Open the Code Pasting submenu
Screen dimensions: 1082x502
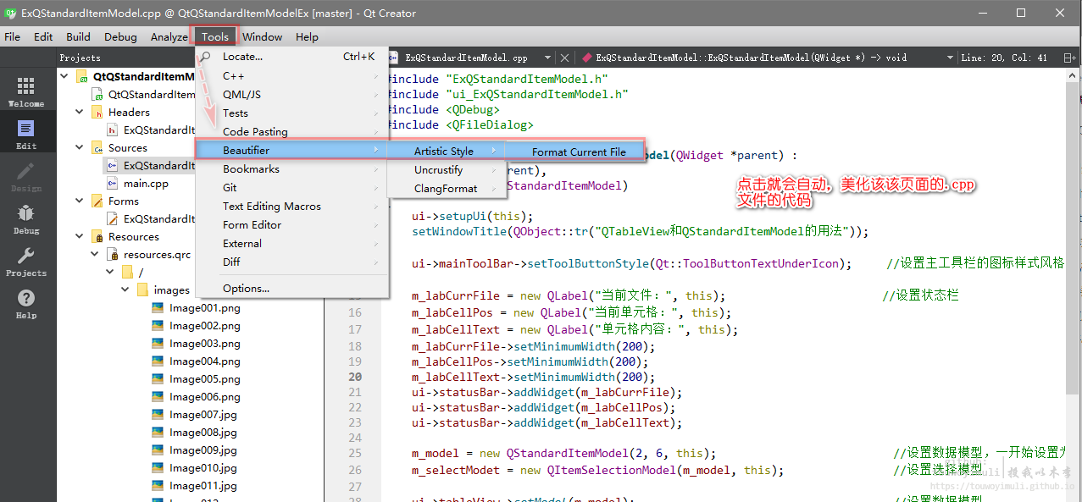tap(291, 131)
